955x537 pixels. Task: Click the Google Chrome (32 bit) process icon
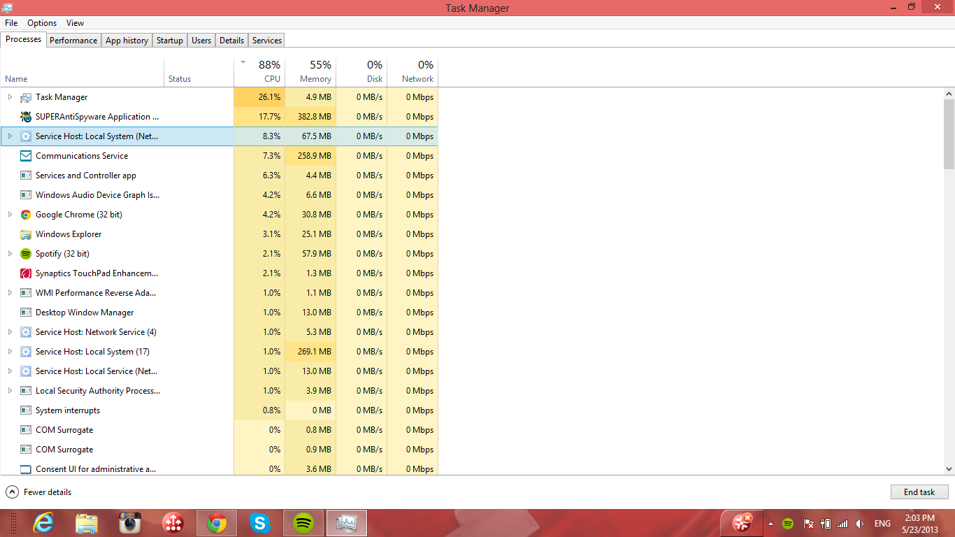(x=26, y=215)
